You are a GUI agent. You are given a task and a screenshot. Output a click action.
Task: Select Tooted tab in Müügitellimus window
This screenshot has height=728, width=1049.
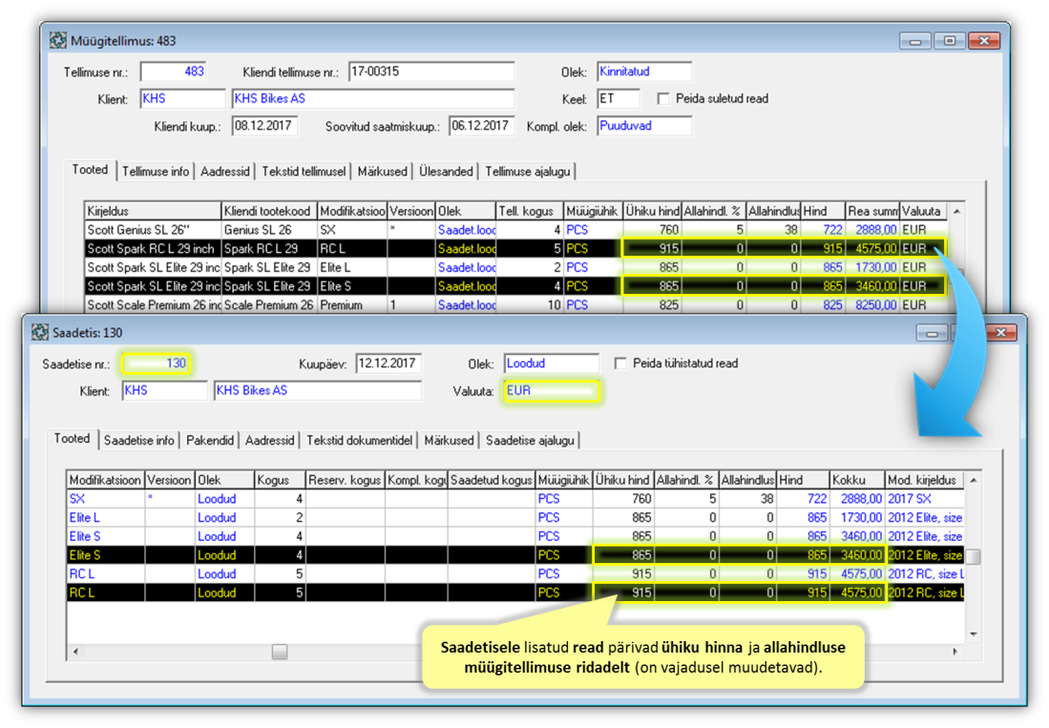[91, 170]
